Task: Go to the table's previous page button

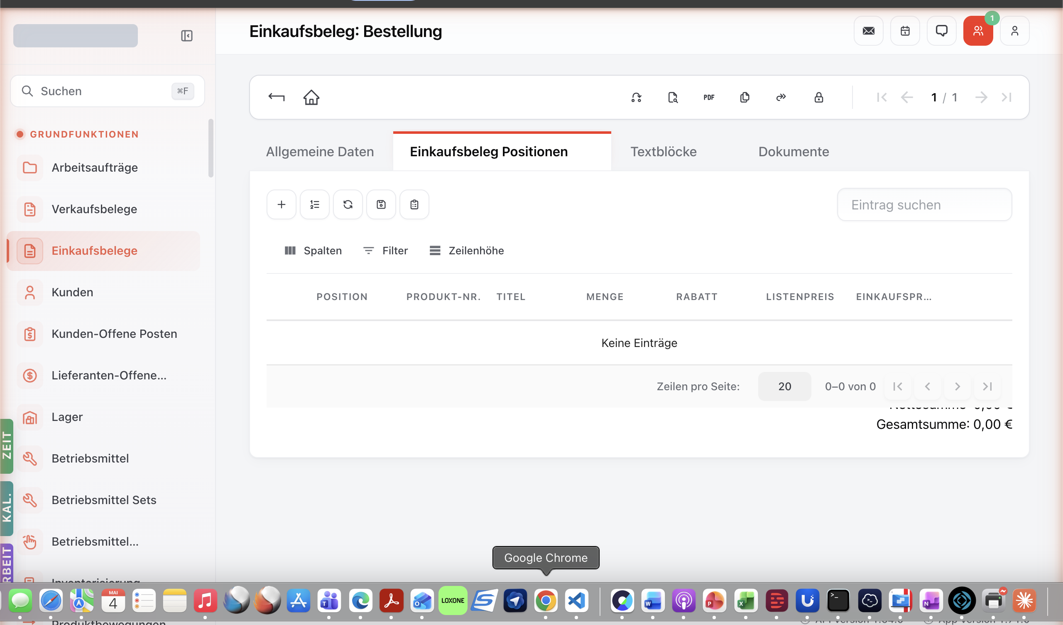Action: [x=927, y=386]
